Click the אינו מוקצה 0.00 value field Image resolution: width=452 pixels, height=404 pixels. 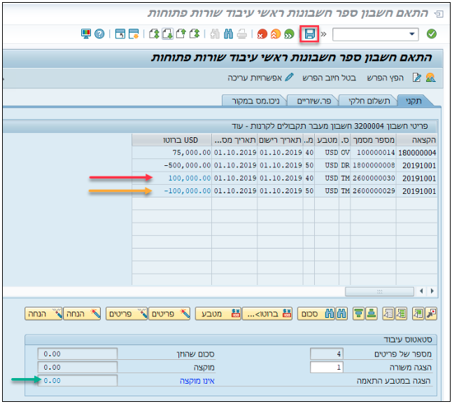pos(78,381)
